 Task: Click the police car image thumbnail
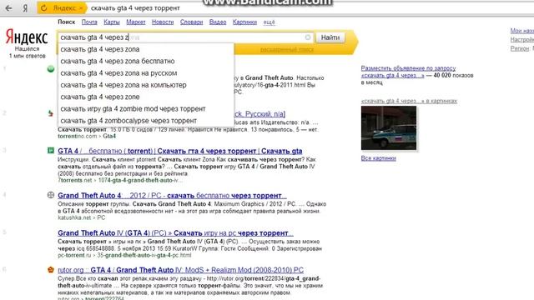point(389,127)
